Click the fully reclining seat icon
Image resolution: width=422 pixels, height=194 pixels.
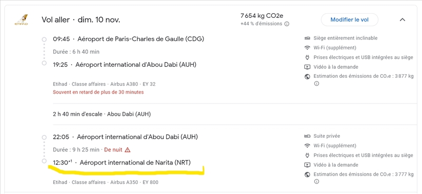pos(307,38)
